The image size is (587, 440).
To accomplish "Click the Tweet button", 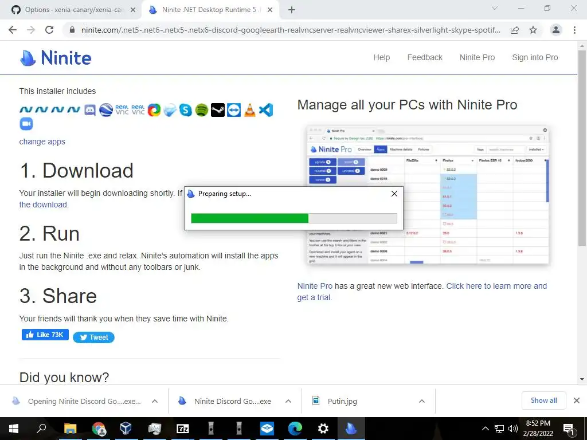I will click(93, 337).
